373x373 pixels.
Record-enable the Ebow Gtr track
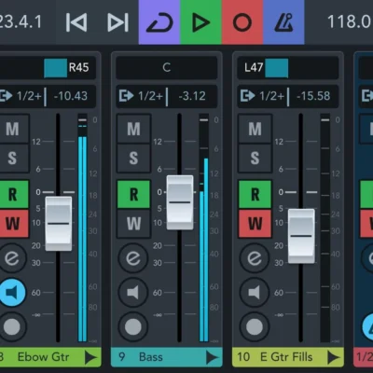click(x=12, y=327)
